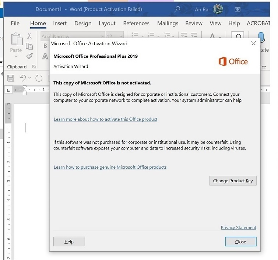Click the ruler tab selector icon
Viewport: 278px width, 260px height.
tap(8, 90)
